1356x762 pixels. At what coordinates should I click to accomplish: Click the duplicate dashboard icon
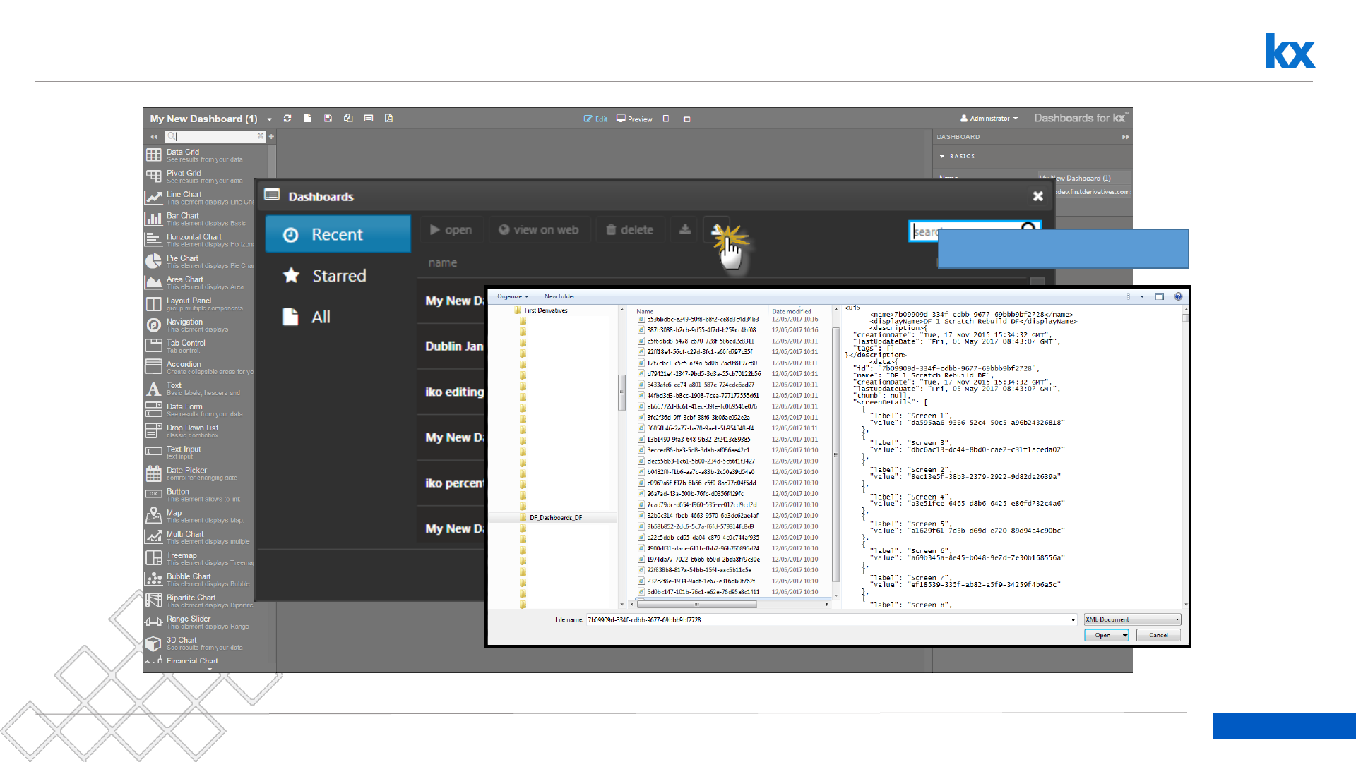tap(348, 119)
